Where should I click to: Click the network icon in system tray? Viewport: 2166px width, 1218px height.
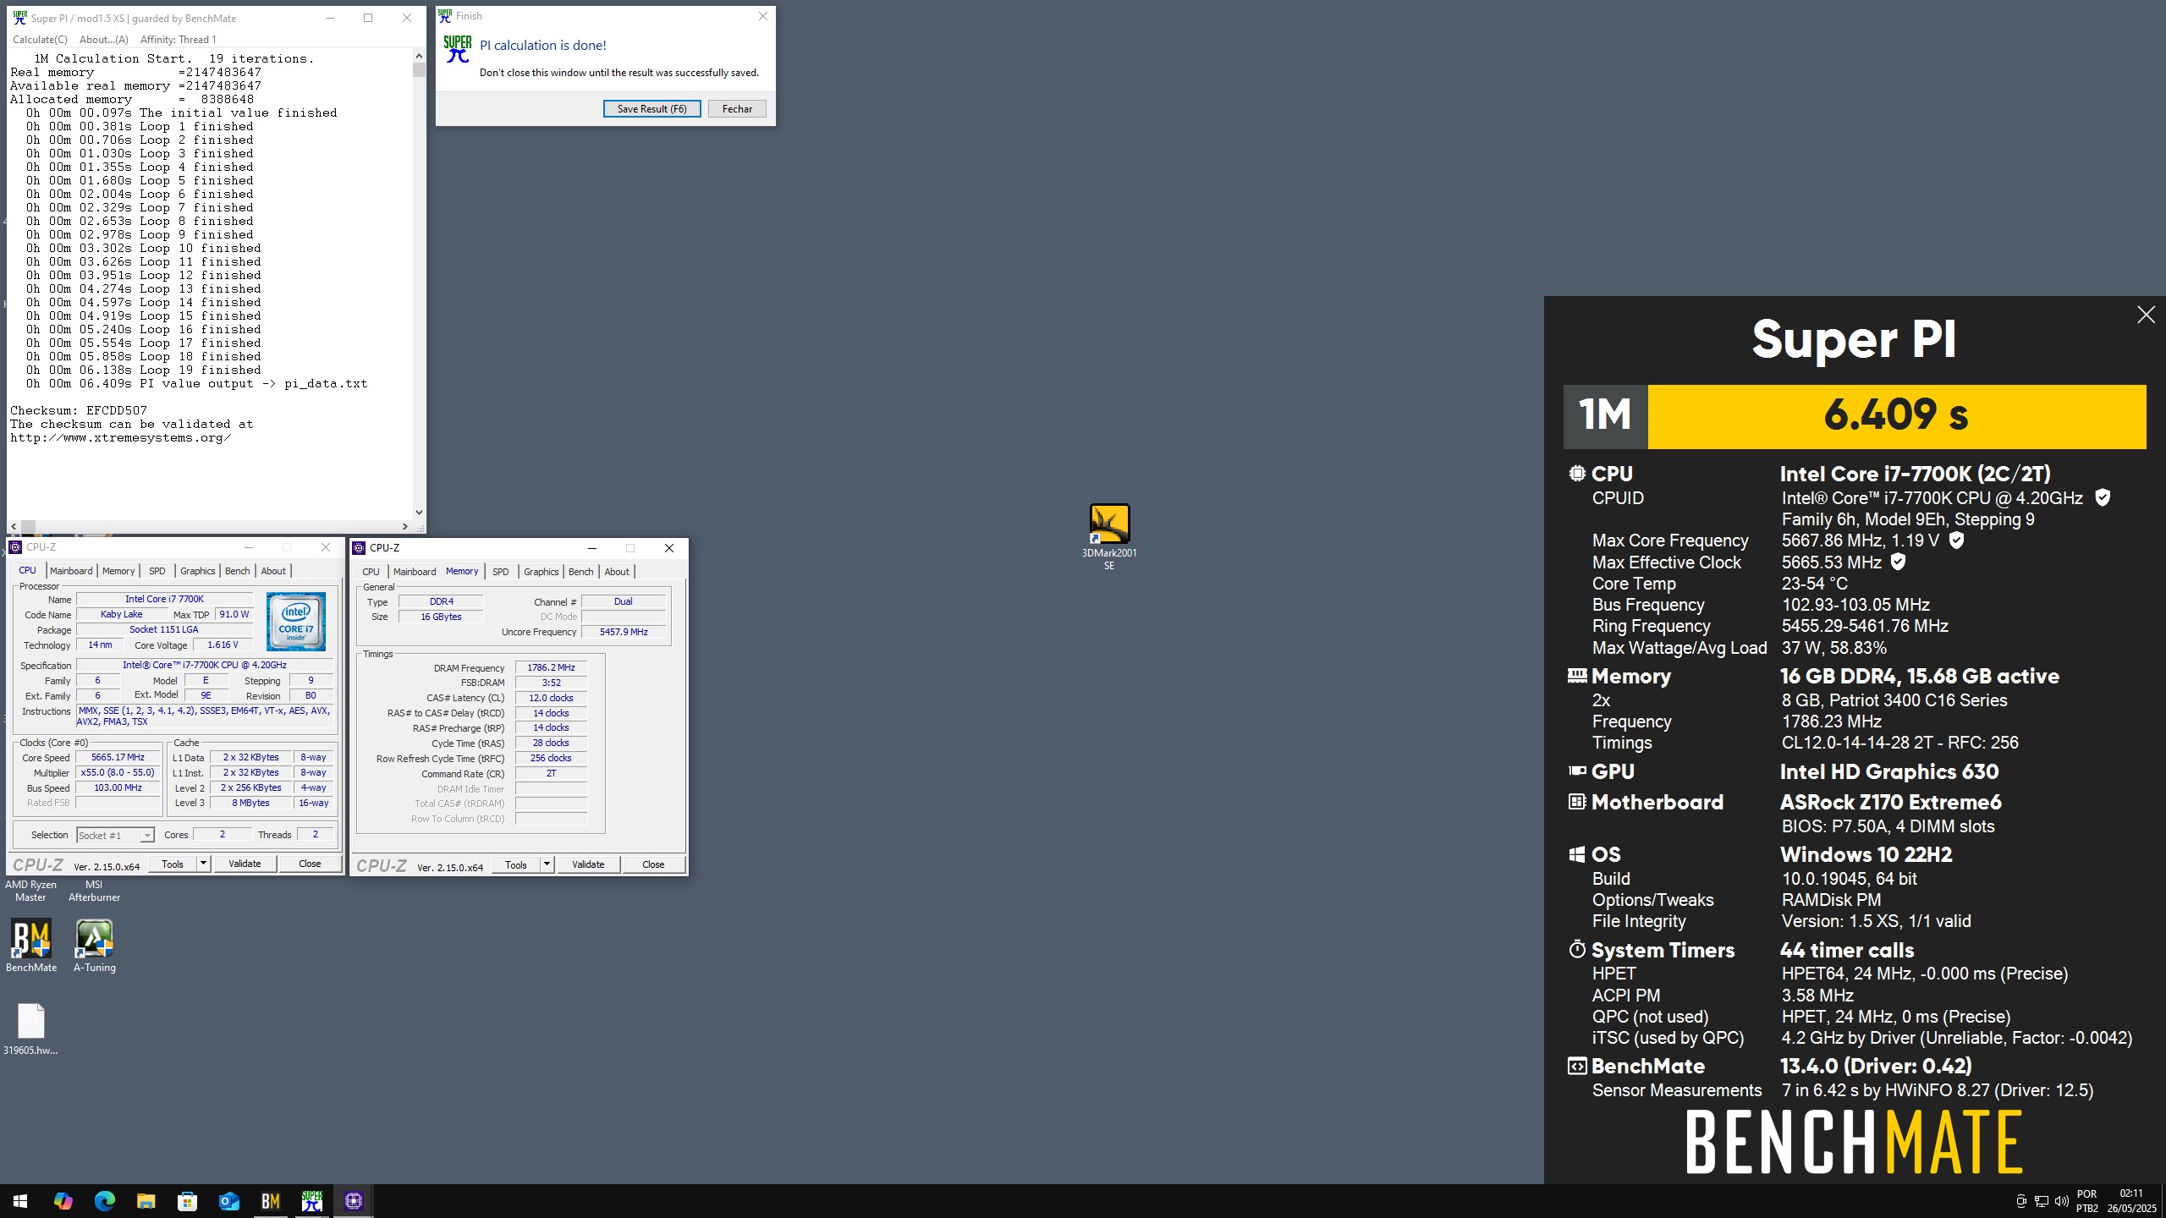coord(2041,1201)
